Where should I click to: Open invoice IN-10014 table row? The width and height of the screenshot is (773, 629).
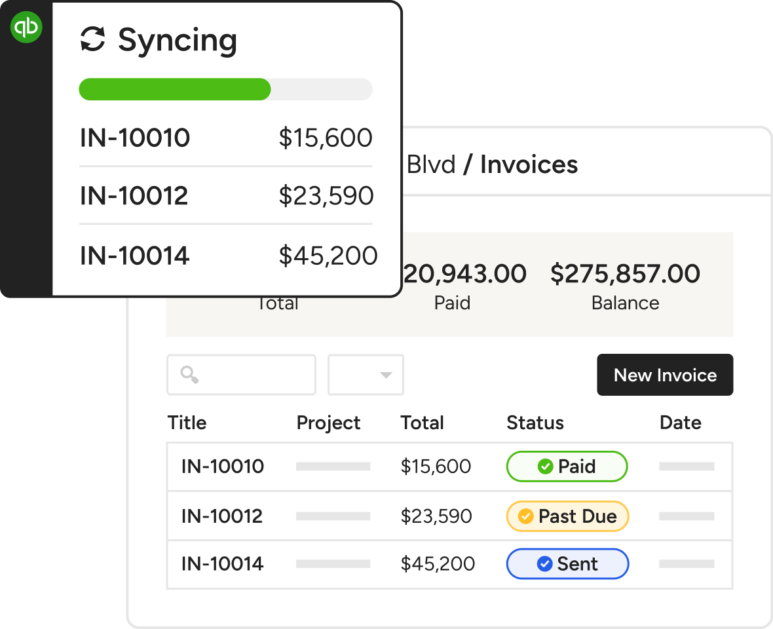tap(223, 564)
